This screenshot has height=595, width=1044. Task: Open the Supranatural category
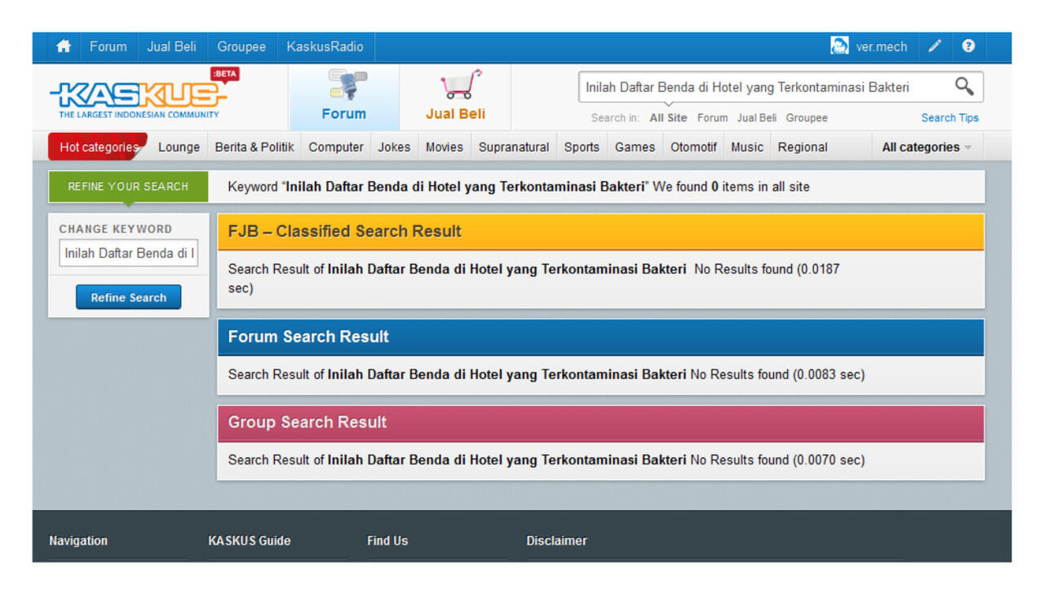[x=514, y=148]
